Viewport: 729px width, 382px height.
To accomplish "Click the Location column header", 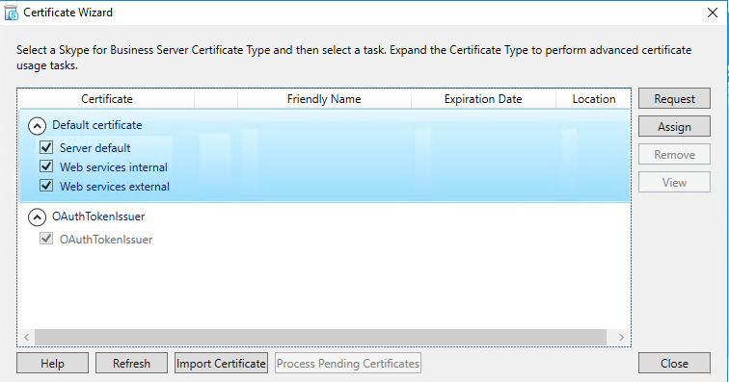I will (593, 99).
